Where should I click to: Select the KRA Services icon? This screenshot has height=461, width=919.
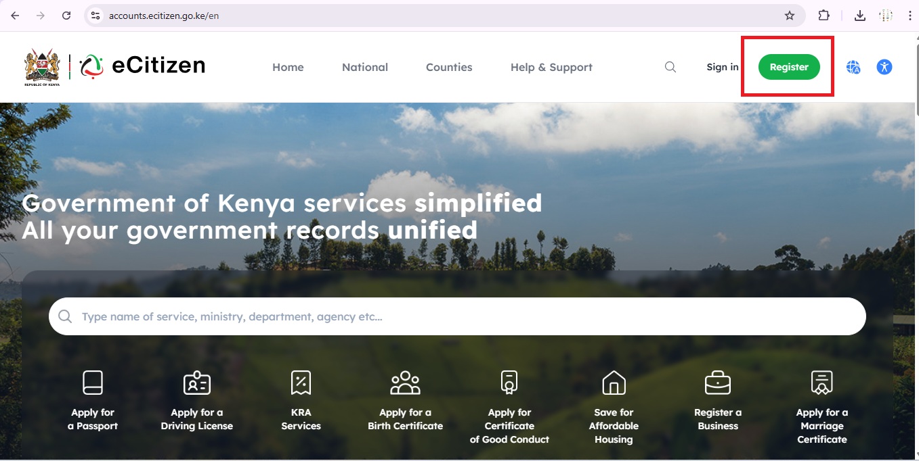point(301,383)
